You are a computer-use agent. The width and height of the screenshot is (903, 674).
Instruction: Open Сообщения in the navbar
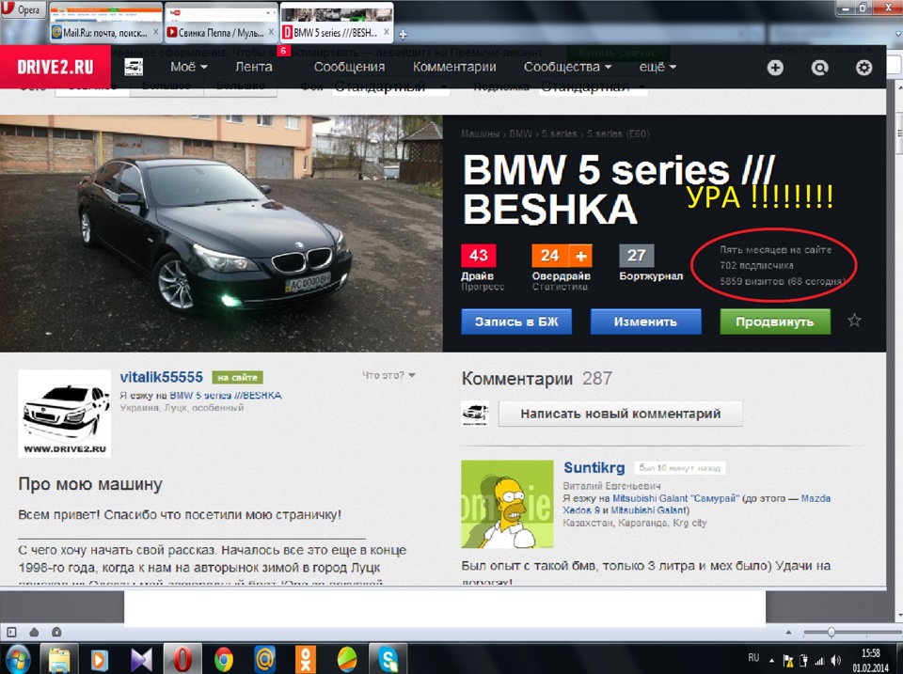click(349, 68)
